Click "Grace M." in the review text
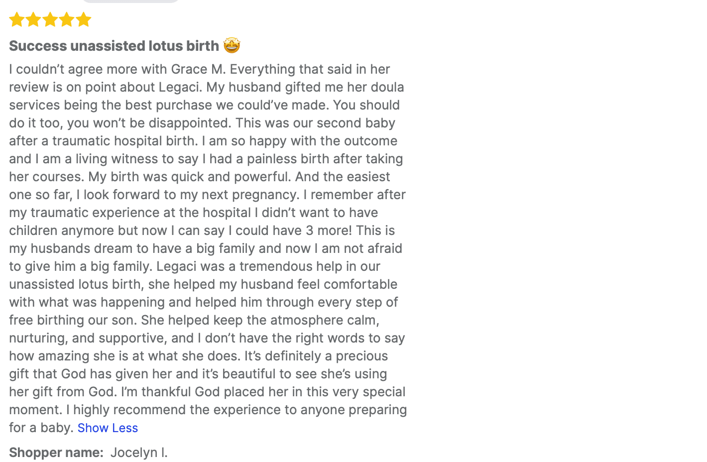The image size is (707, 462). tap(198, 69)
